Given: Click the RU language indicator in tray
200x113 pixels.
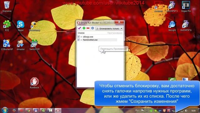Looking at the screenshot, I should coord(137,110).
